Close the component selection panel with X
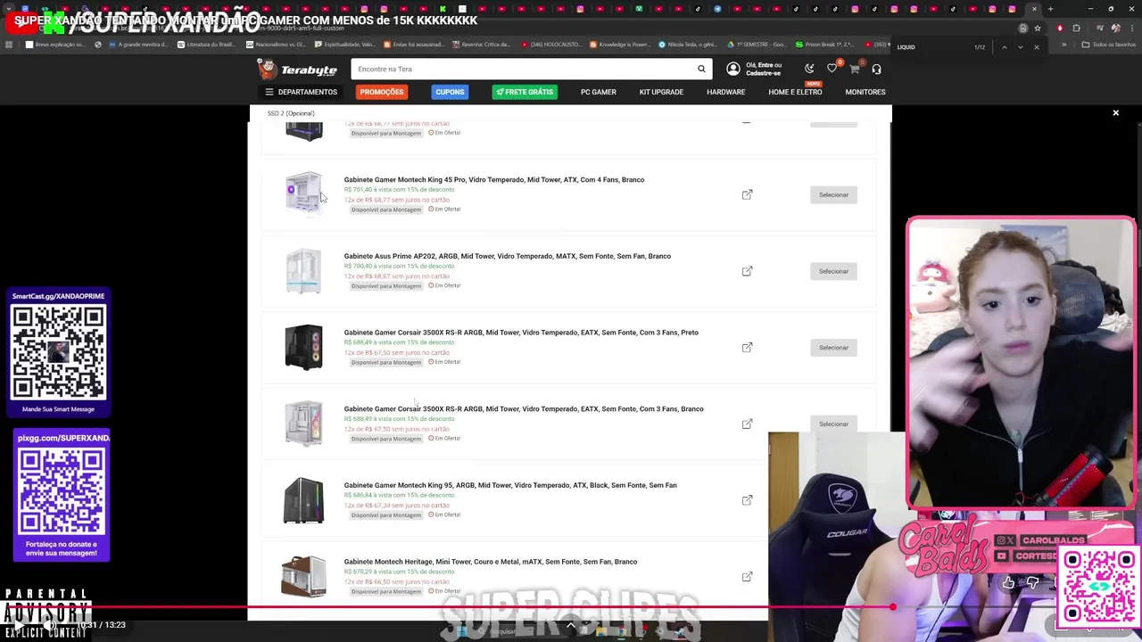Viewport: 1142px width, 642px height. pyautogui.click(x=1115, y=113)
